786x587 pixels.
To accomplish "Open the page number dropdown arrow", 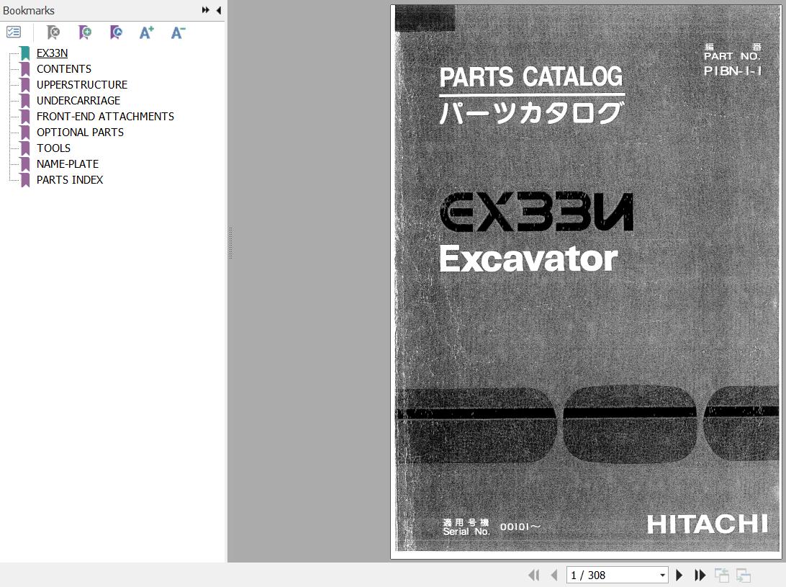I will 663,575.
